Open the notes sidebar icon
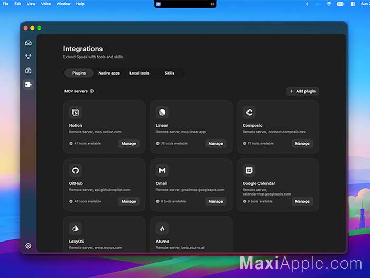 [x=29, y=71]
